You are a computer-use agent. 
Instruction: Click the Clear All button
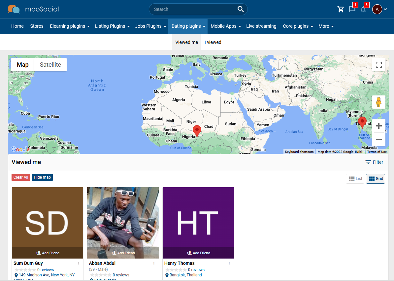[21, 177]
